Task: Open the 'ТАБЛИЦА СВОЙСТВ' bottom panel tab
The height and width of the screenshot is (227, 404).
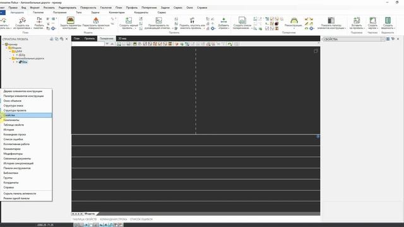Action: 85,219
